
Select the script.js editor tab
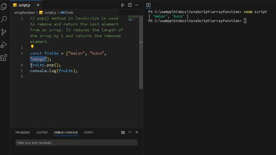[26, 5]
